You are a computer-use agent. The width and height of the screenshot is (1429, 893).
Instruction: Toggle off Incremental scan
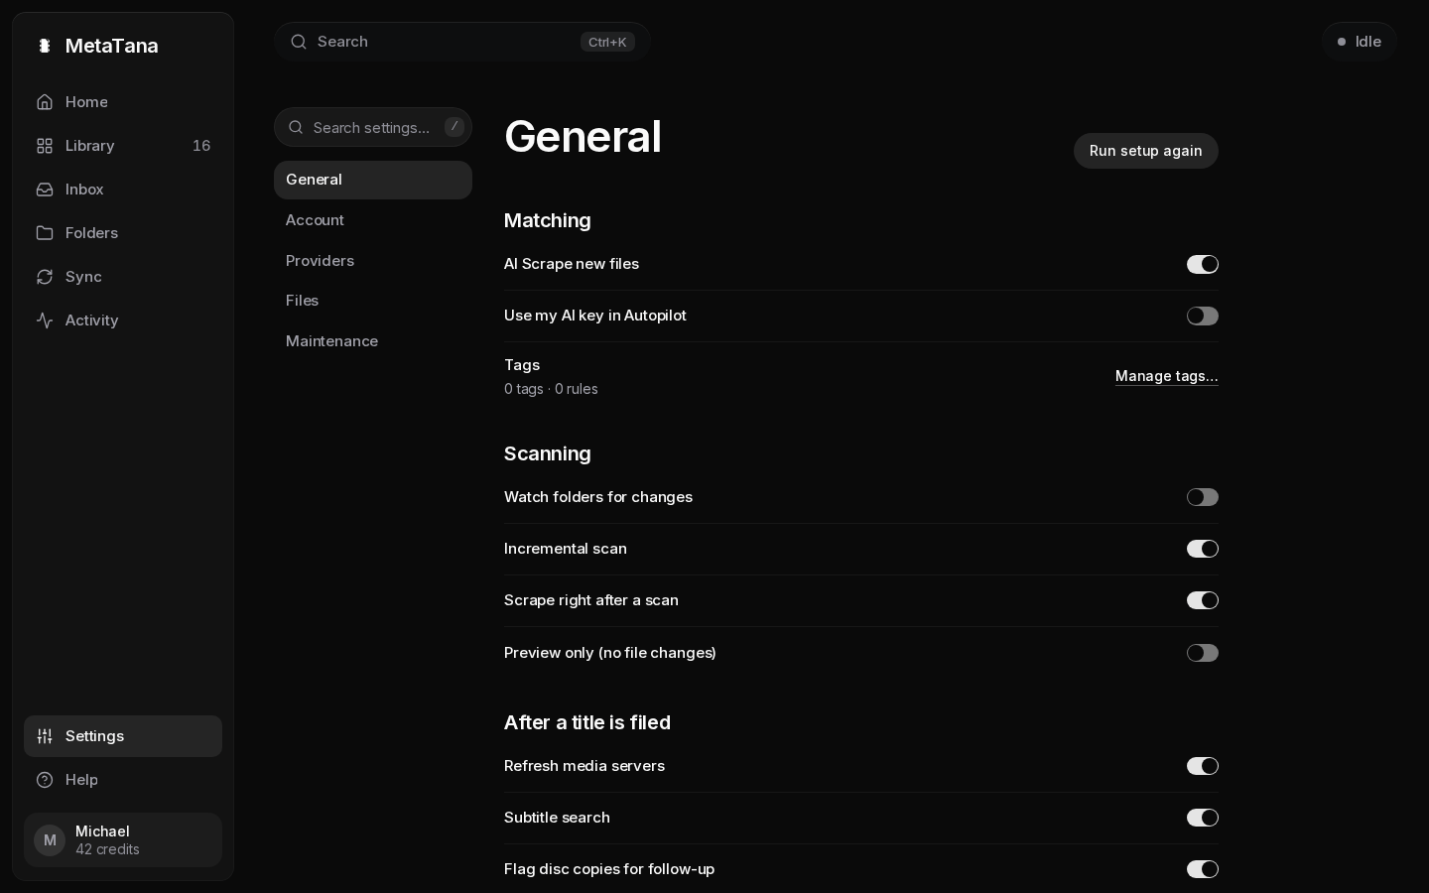[1203, 549]
